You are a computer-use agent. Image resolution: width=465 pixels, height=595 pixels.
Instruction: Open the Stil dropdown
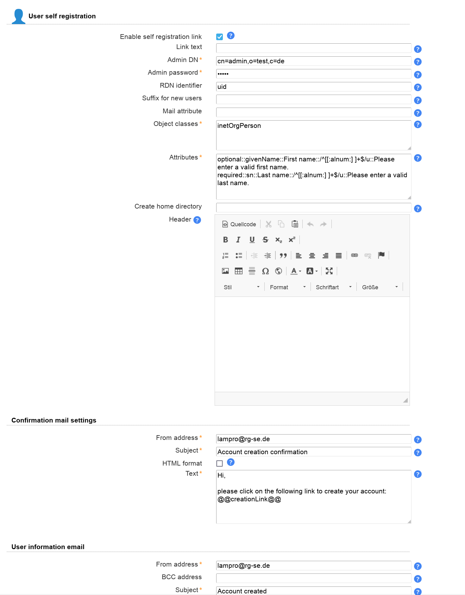click(x=241, y=287)
